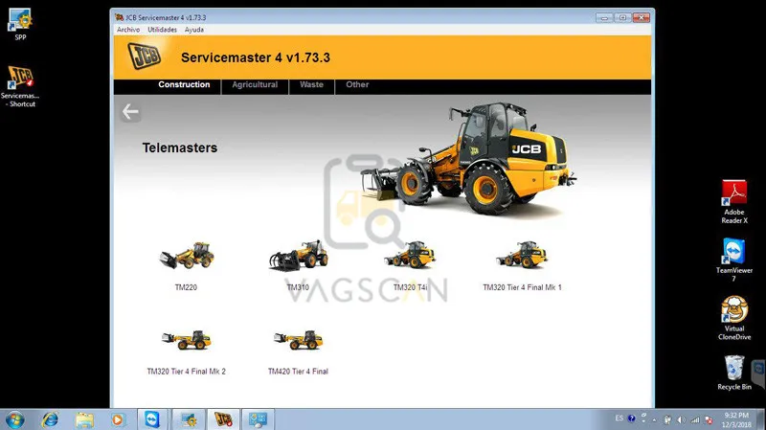Switch to the SPP app in the taskbar
The width and height of the screenshot is (766, 430).
click(189, 419)
